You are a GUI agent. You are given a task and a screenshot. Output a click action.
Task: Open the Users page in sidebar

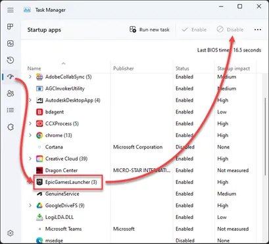pos(11,94)
